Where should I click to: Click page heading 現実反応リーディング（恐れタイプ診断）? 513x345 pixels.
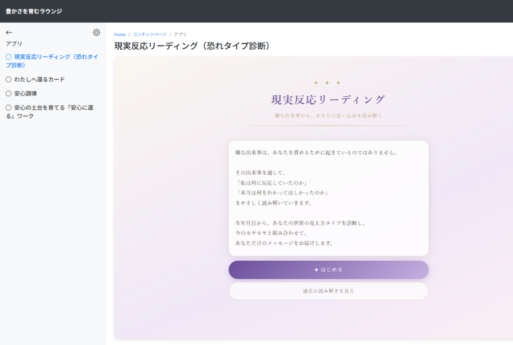pyautogui.click(x=192, y=46)
